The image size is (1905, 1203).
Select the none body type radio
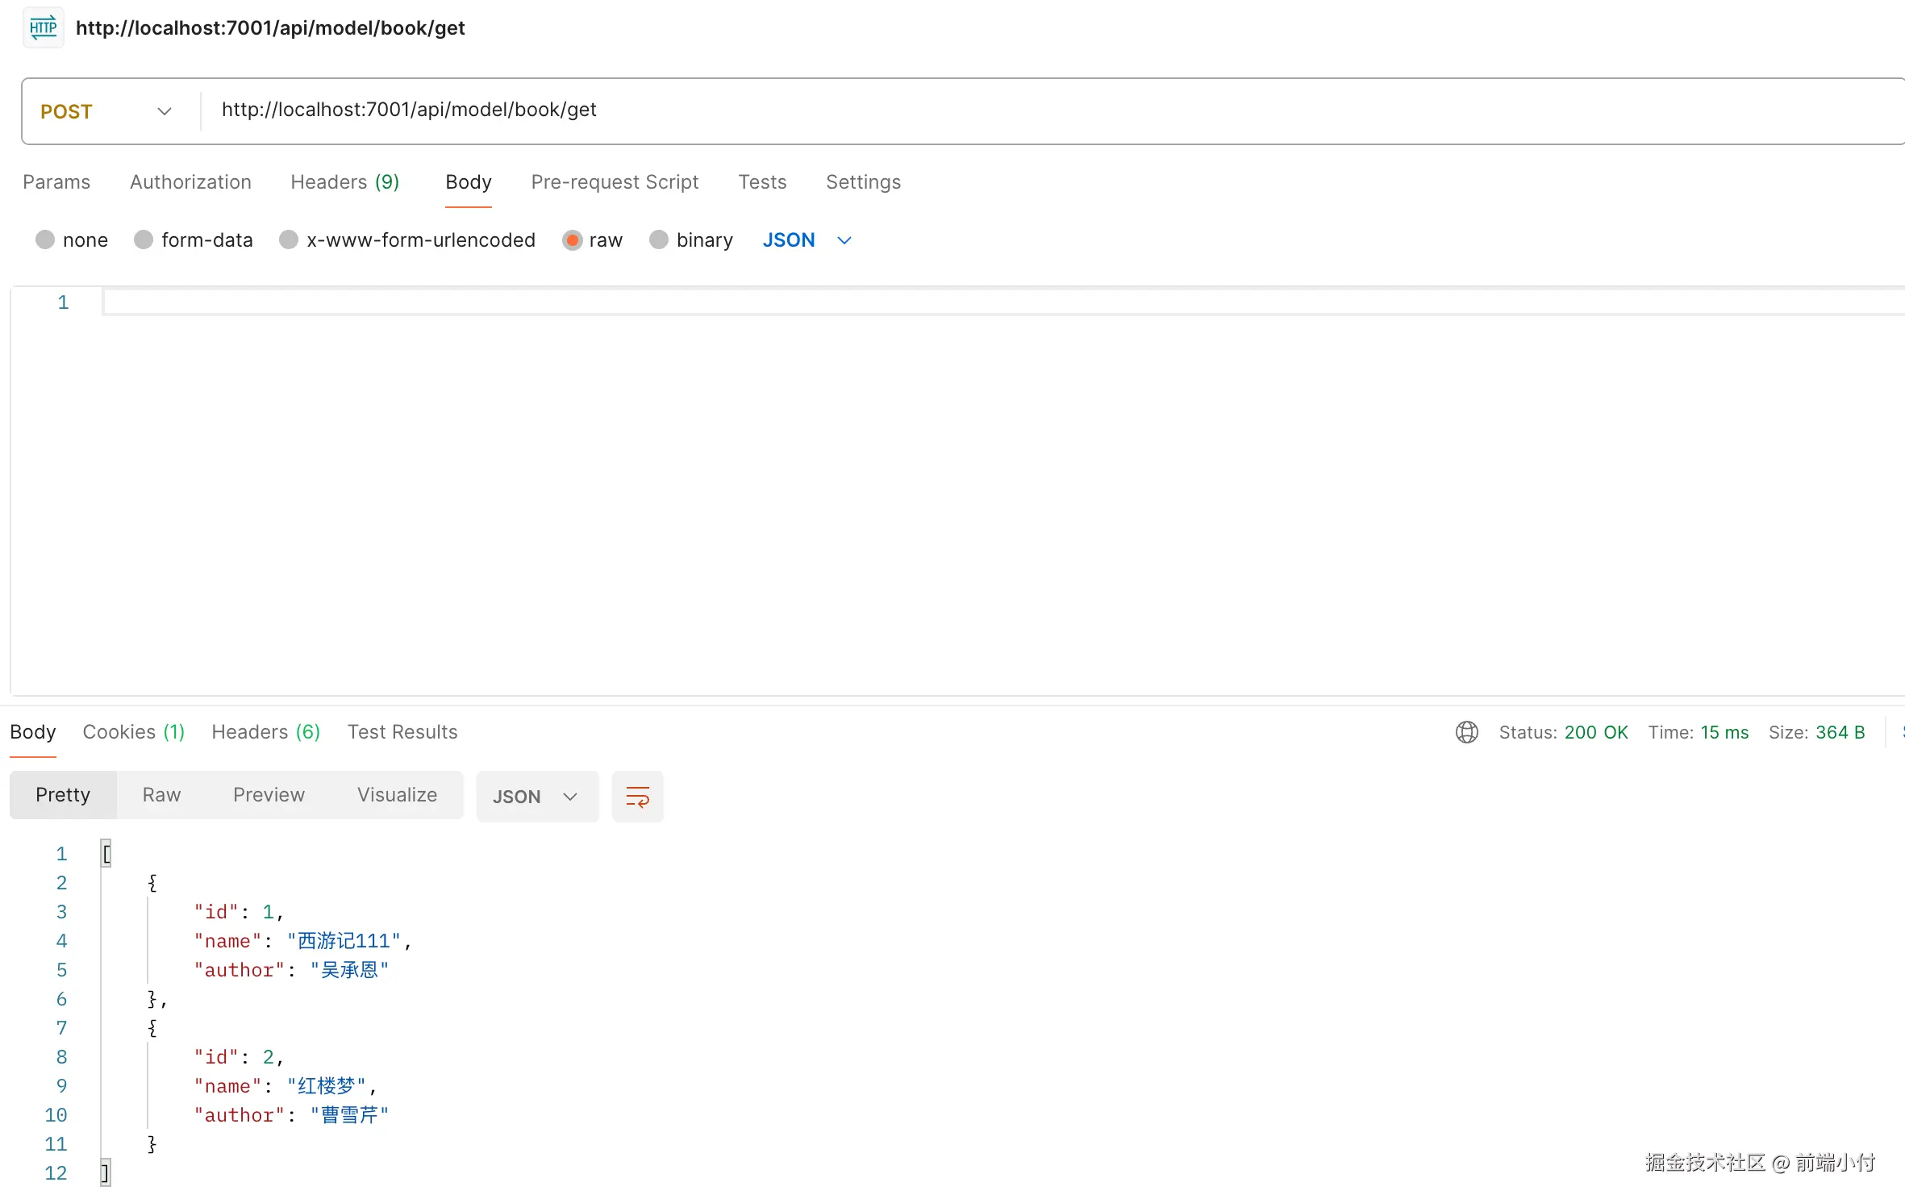click(x=45, y=240)
